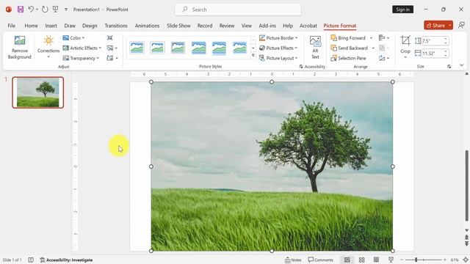The width and height of the screenshot is (470, 264).
Task: Switch to the Transitions tab
Action: pos(116,26)
